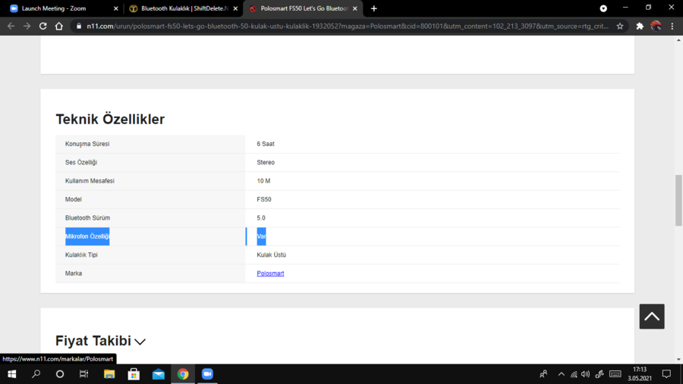This screenshot has height=384, width=683.
Task: Go forward in browser history
Action: tap(27, 26)
